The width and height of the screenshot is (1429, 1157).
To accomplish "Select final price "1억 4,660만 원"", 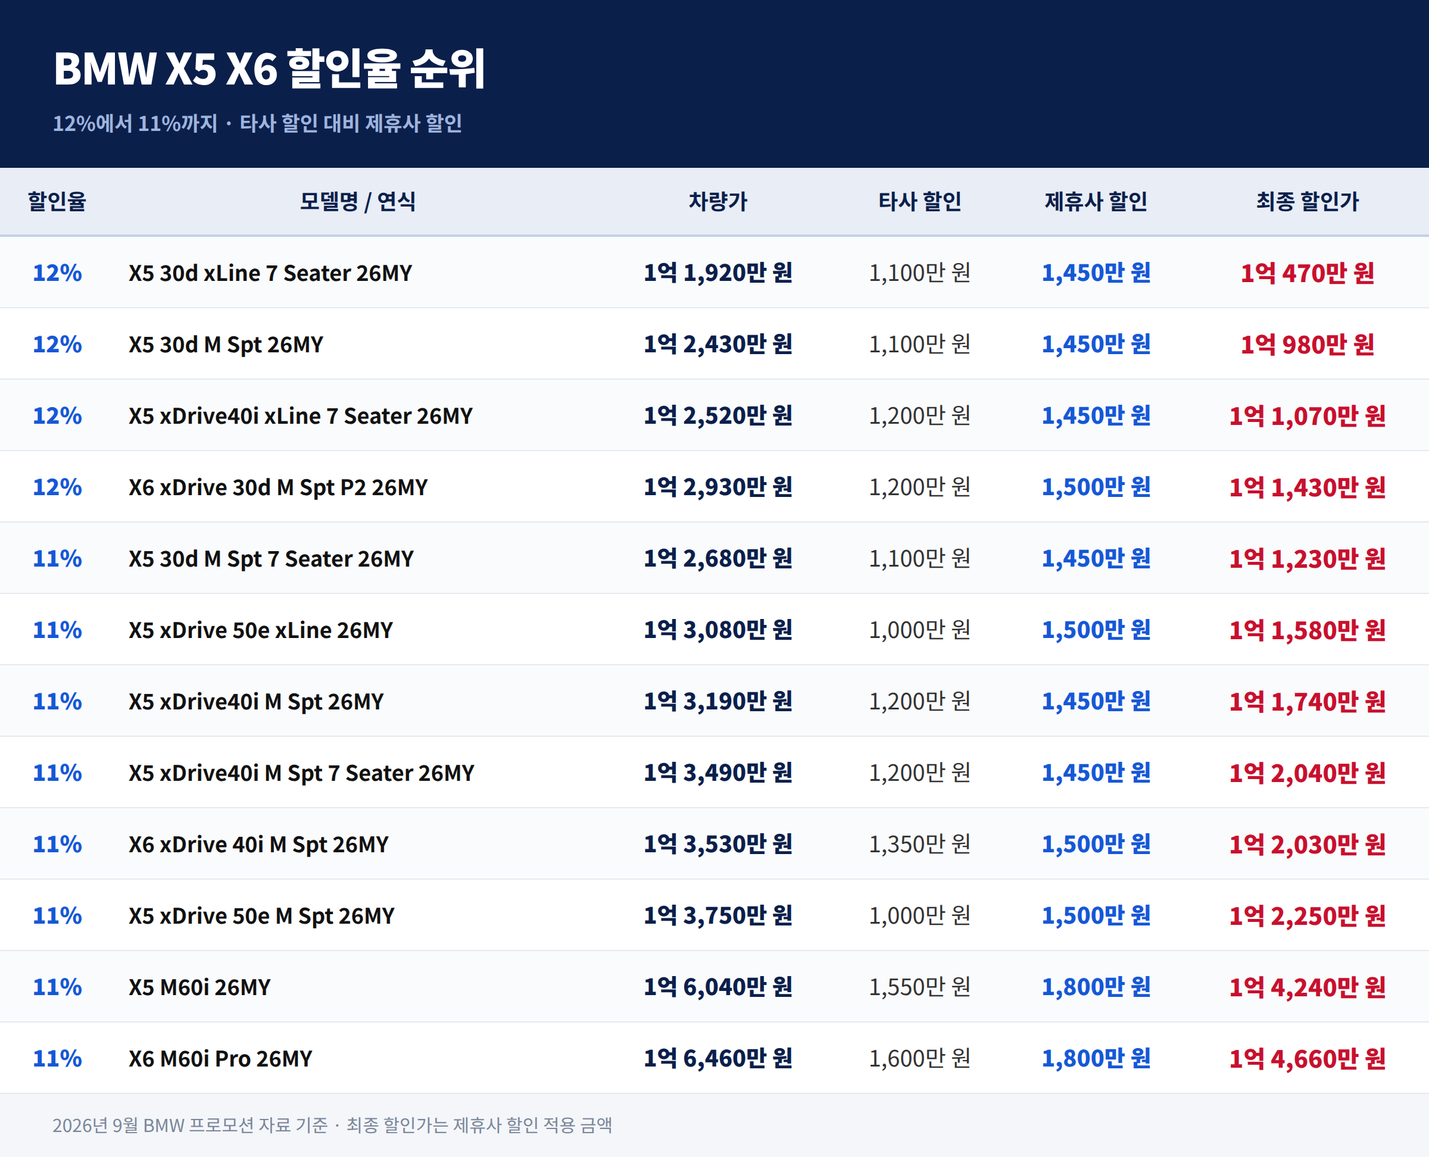I will tap(1308, 1058).
